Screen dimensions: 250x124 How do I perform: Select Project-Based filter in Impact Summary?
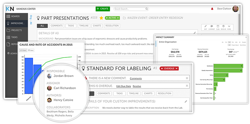(235, 45)
